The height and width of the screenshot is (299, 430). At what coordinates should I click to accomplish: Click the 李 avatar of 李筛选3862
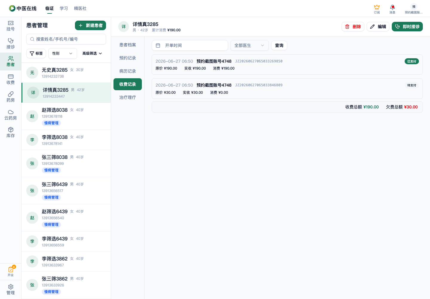[x=32, y=261]
